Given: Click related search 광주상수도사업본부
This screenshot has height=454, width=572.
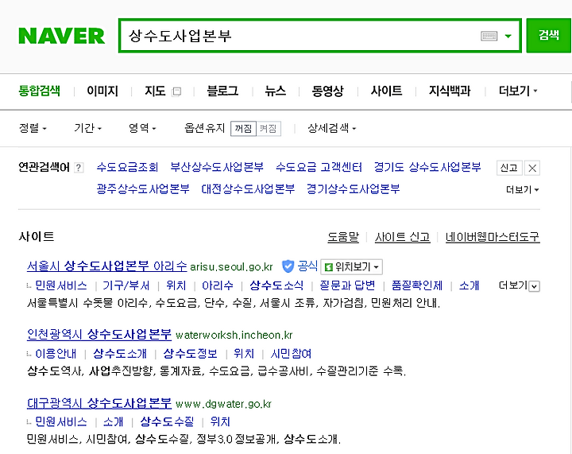Looking at the screenshot, I should (x=143, y=189).
